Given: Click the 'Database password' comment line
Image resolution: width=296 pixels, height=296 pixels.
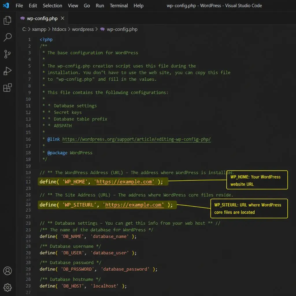Looking at the screenshot, I should [x=71, y=262].
